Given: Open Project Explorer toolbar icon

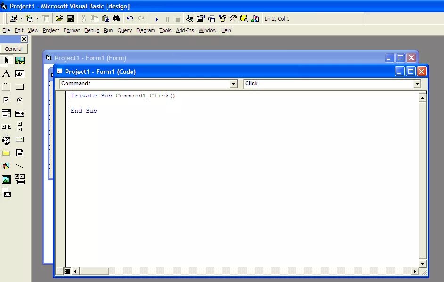Looking at the screenshot, I should [x=190, y=19].
